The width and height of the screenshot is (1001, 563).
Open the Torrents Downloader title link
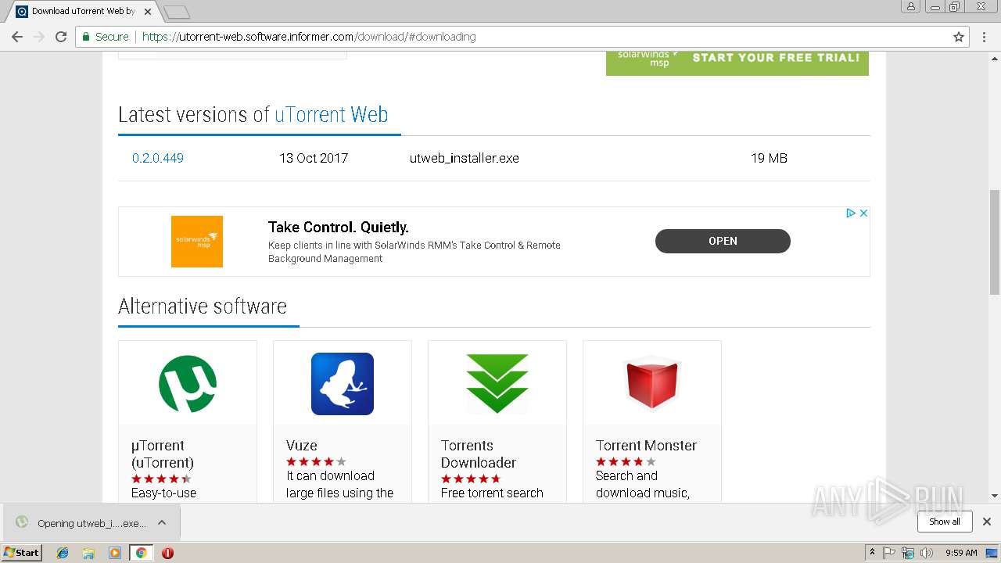point(479,454)
